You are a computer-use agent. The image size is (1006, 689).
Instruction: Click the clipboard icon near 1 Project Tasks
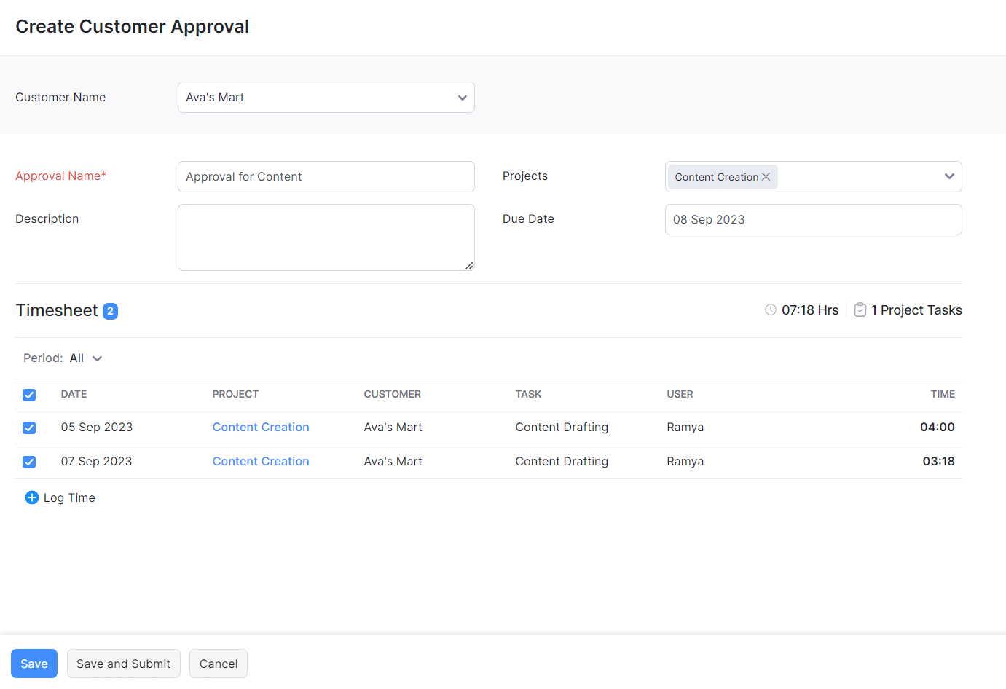click(x=860, y=309)
